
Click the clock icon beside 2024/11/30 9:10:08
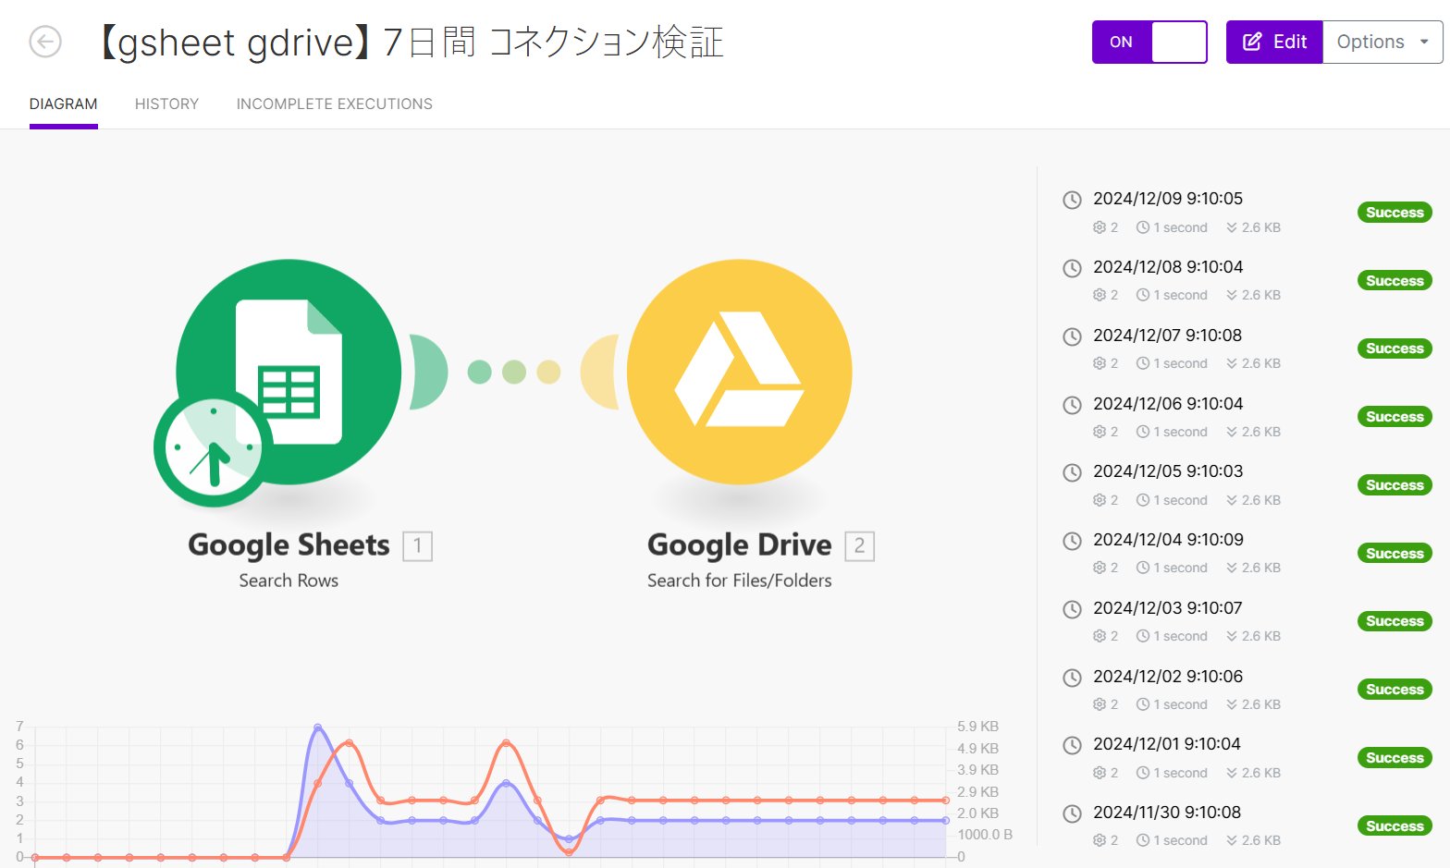pos(1072,813)
